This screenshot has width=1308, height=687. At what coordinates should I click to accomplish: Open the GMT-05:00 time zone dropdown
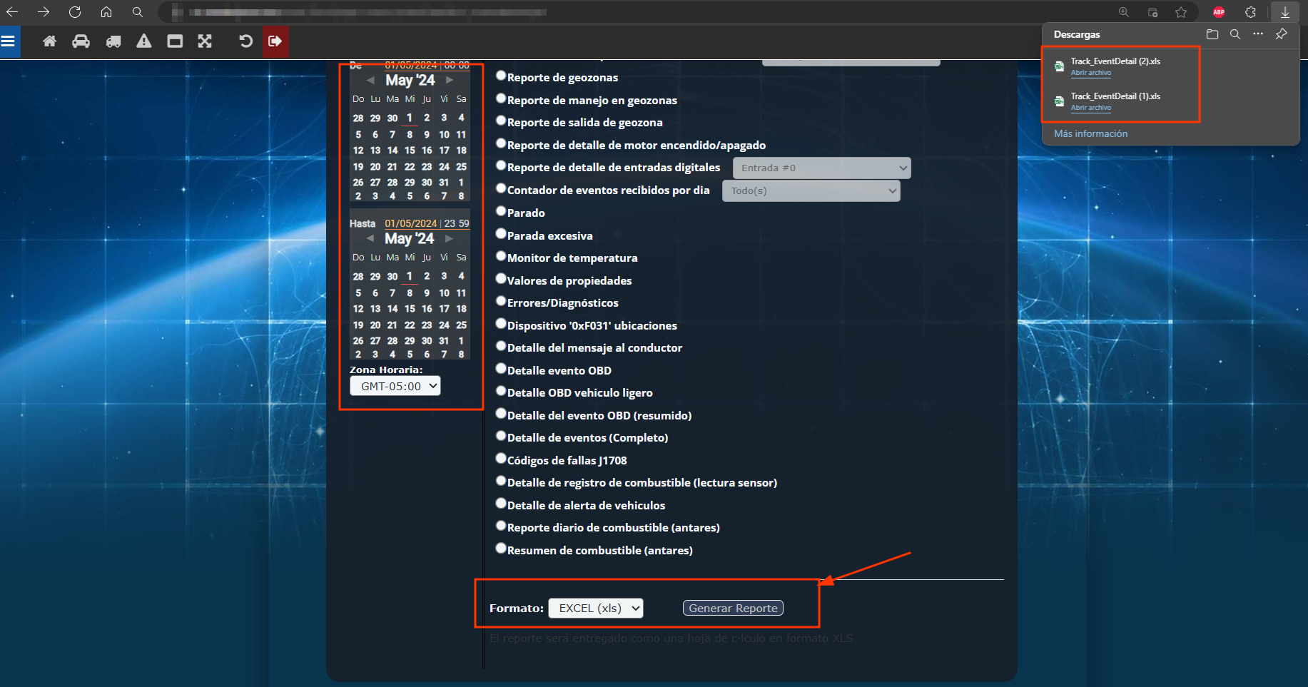coord(395,386)
